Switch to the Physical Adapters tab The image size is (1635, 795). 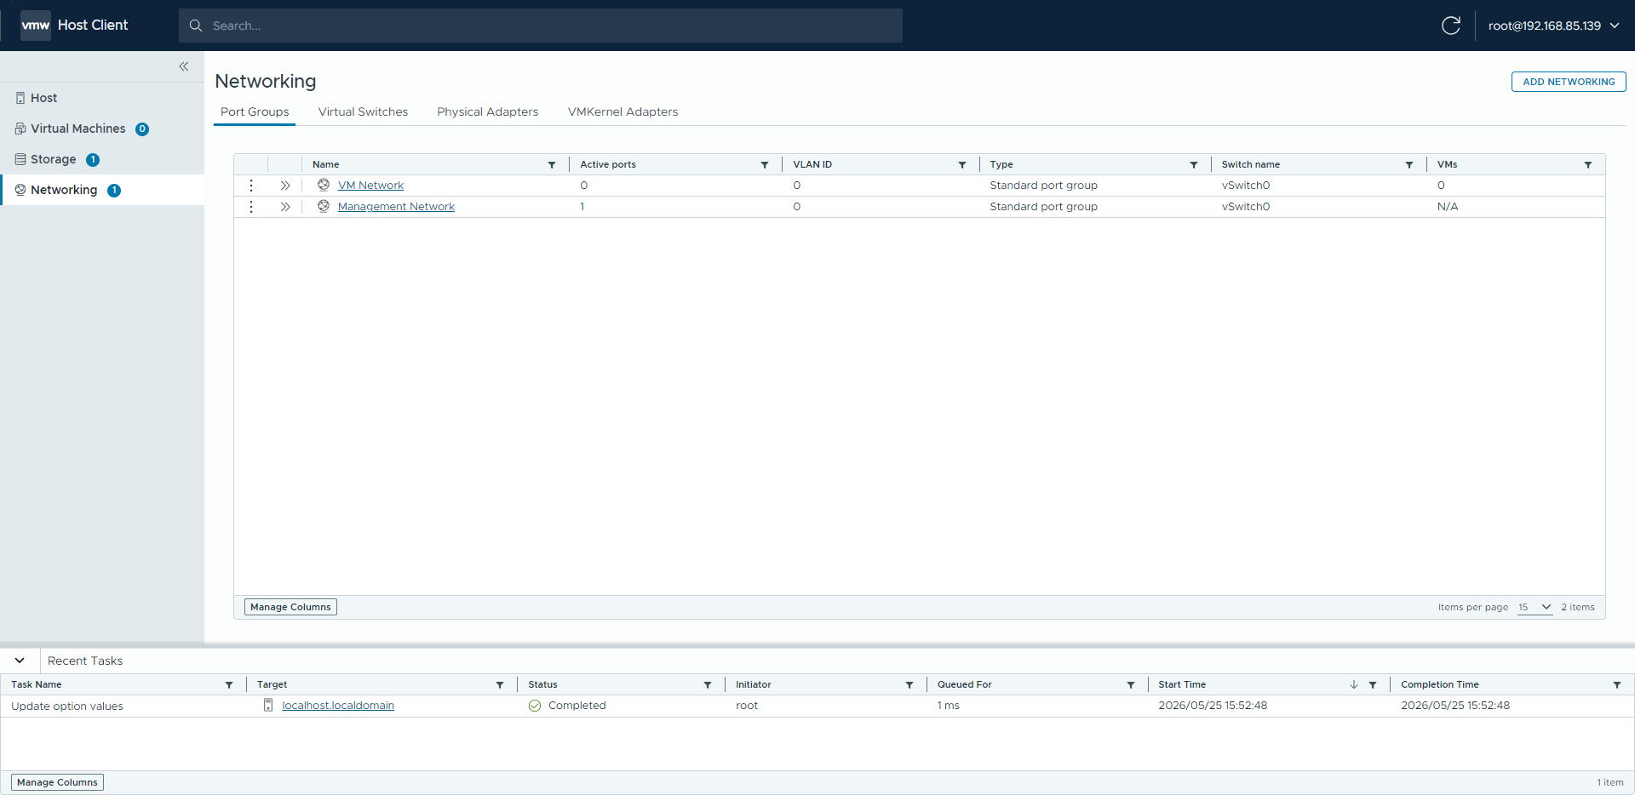coord(488,112)
